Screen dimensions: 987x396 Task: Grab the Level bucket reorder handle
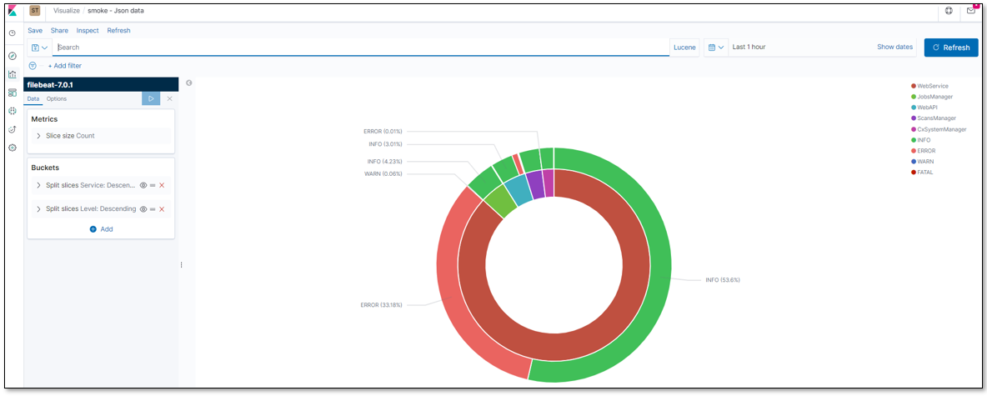(x=153, y=209)
